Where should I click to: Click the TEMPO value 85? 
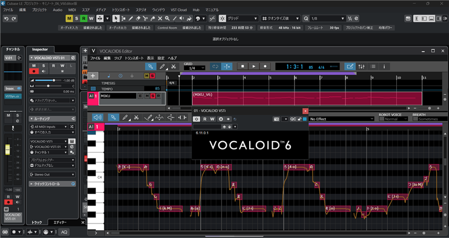click(157, 89)
